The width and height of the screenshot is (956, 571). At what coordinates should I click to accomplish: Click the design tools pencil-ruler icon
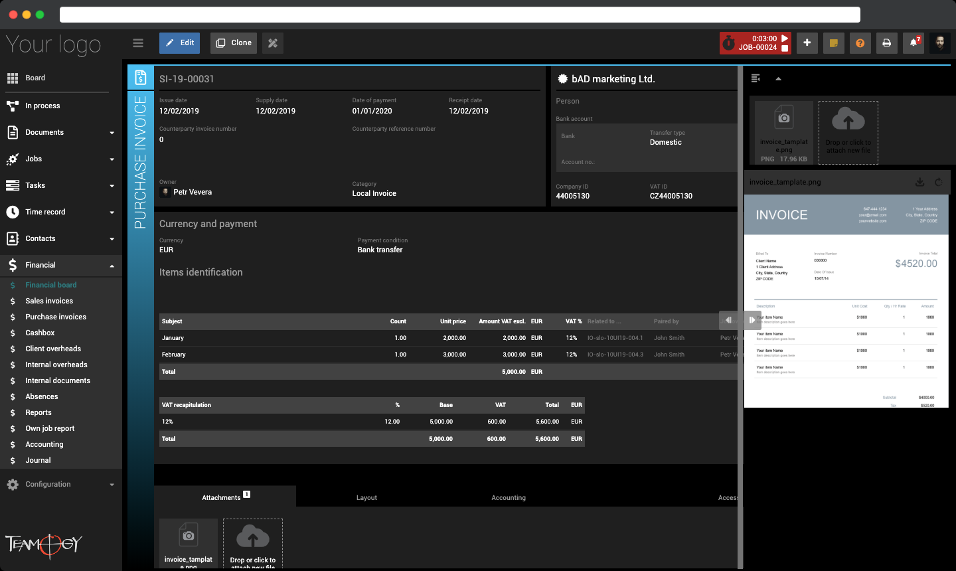[x=273, y=43]
